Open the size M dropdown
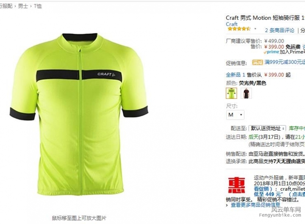This screenshot has height=224, width=305. point(235,115)
